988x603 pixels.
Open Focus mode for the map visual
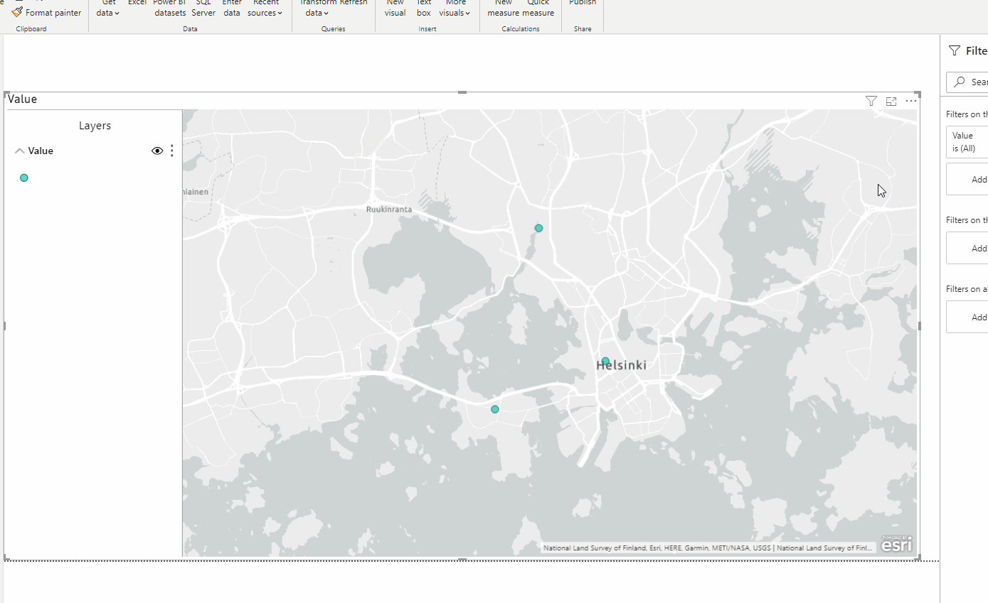coord(891,101)
